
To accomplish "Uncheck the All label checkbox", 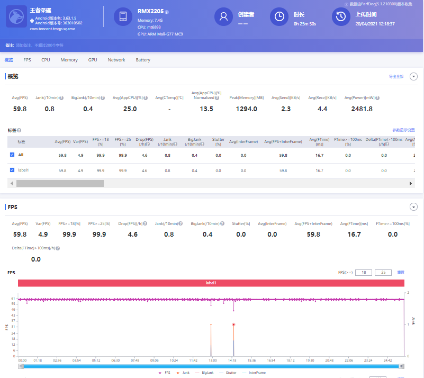I will click(x=12, y=155).
